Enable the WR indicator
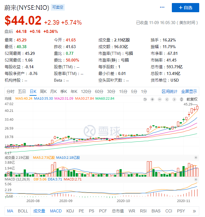205x217 pixels. 132,211
